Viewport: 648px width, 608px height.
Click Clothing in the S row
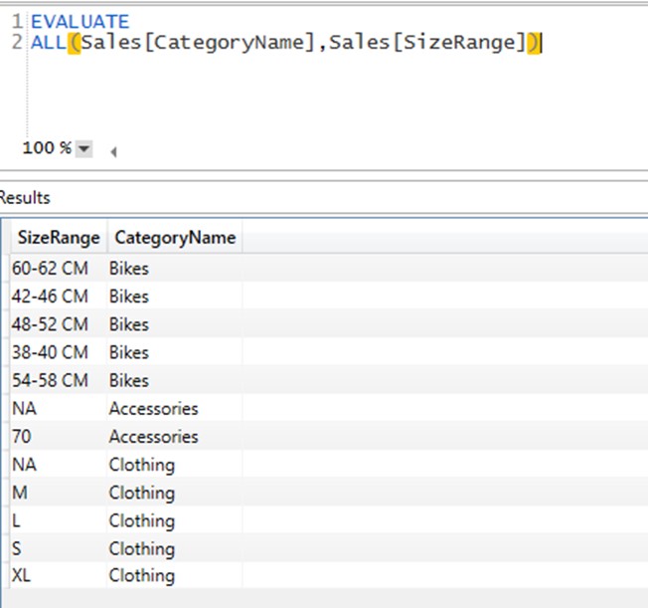[142, 549]
